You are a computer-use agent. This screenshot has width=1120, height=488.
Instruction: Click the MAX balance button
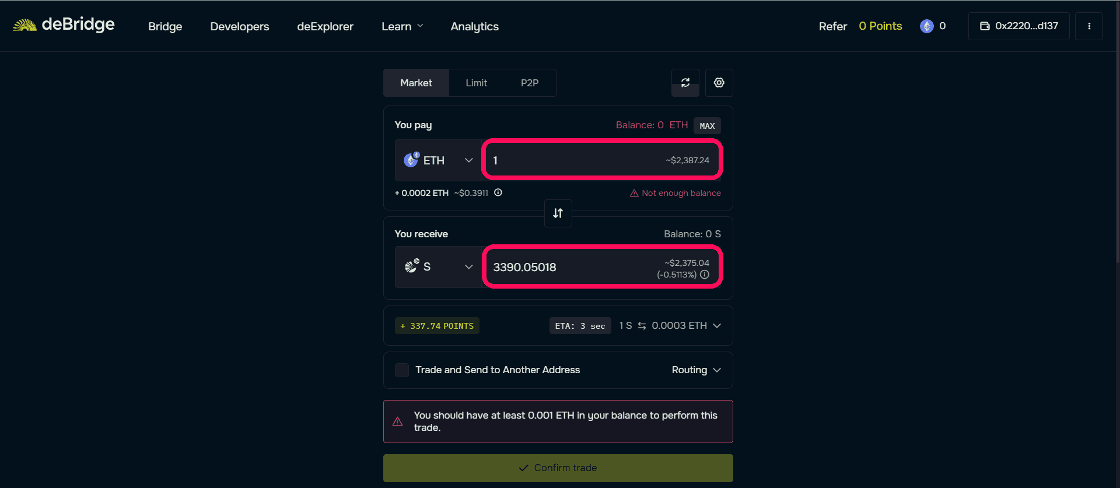[x=707, y=126]
